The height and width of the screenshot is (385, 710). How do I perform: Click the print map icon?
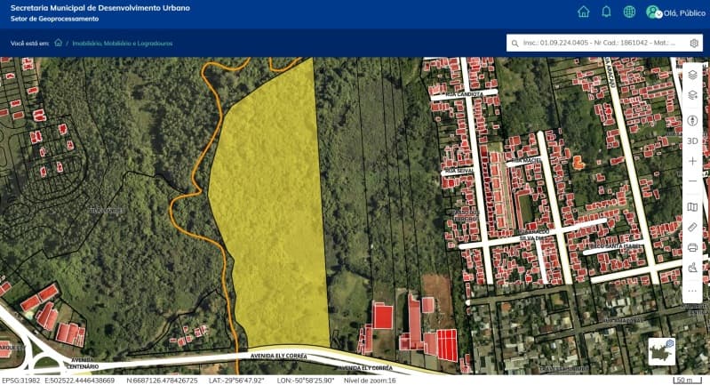click(x=692, y=247)
